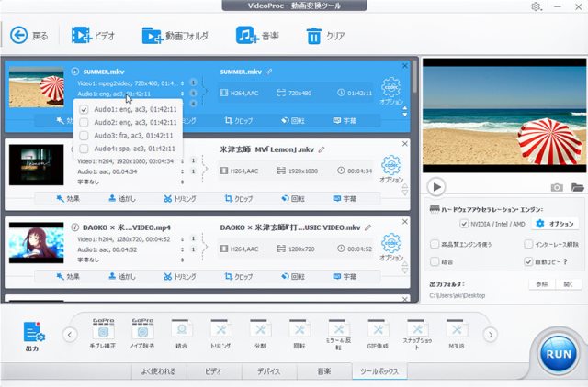
Task: Select the GoPro ノイズ除去 tool
Action: [142, 334]
